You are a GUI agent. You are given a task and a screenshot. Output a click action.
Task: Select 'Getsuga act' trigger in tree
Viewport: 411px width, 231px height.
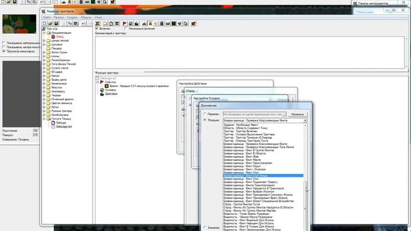click(64, 126)
